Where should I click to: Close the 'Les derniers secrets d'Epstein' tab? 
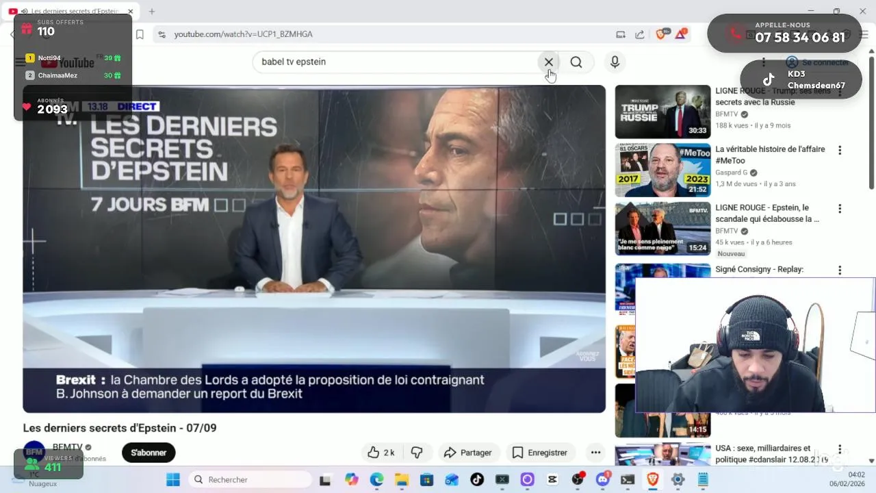tap(131, 12)
